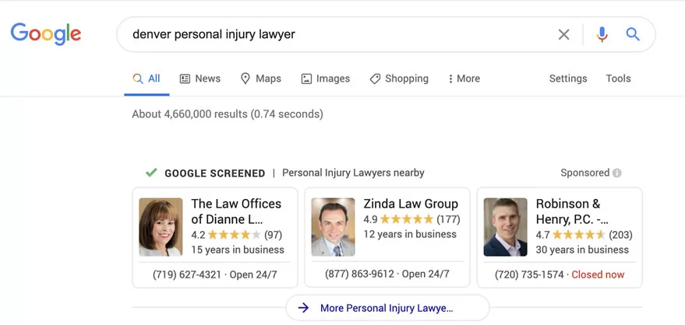Open the More search options menu
This screenshot has width=685, height=325.
[x=464, y=79]
